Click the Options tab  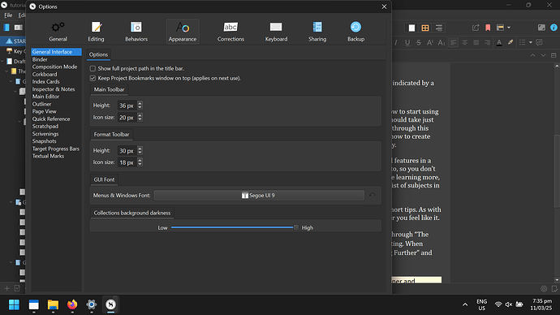click(x=98, y=54)
